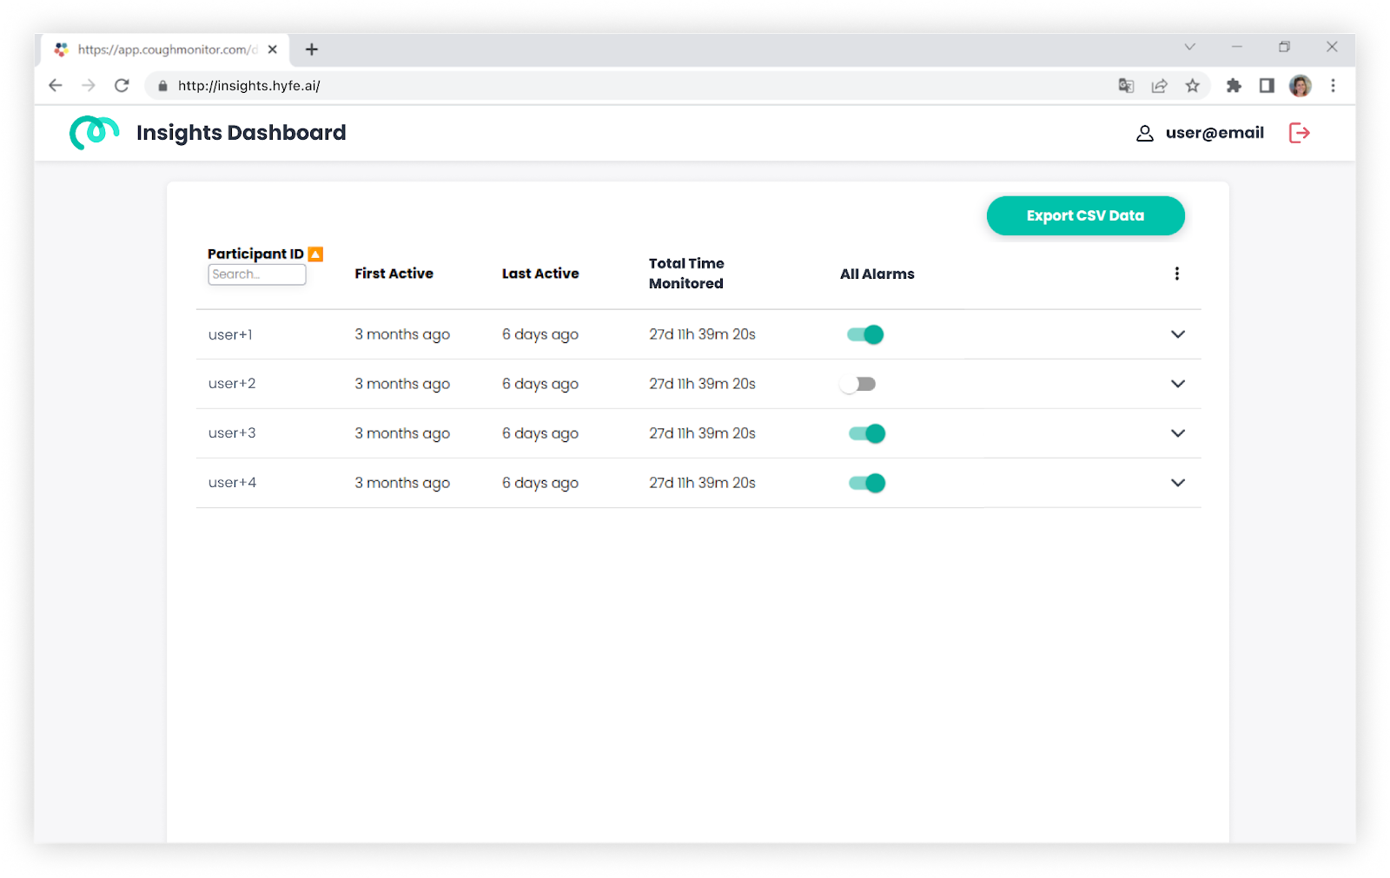This screenshot has width=1390, height=878.
Task: Click the Participant ID header label
Action: (x=255, y=254)
